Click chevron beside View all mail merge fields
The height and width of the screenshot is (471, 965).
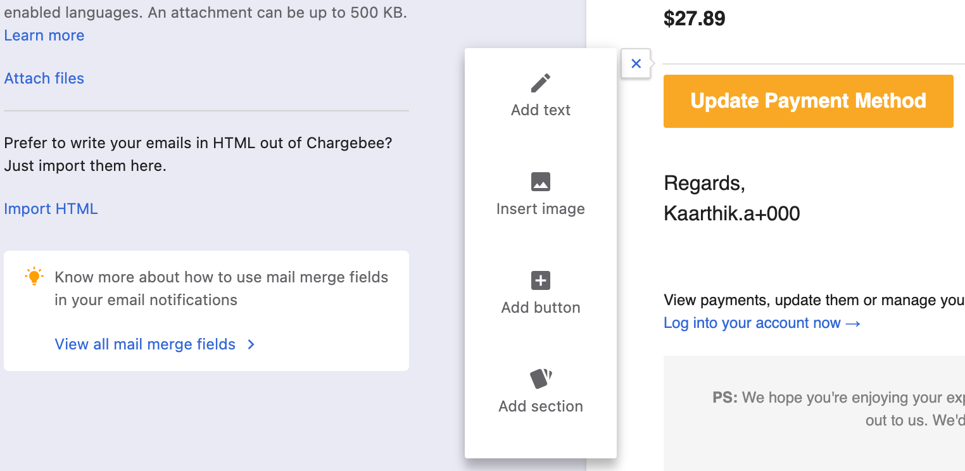coord(251,344)
